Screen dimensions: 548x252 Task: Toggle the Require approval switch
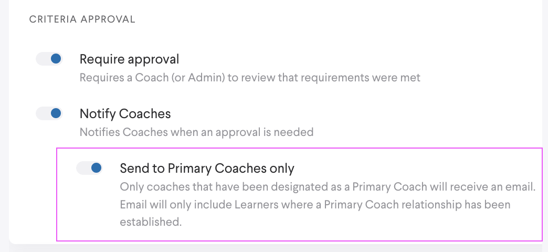pos(49,59)
